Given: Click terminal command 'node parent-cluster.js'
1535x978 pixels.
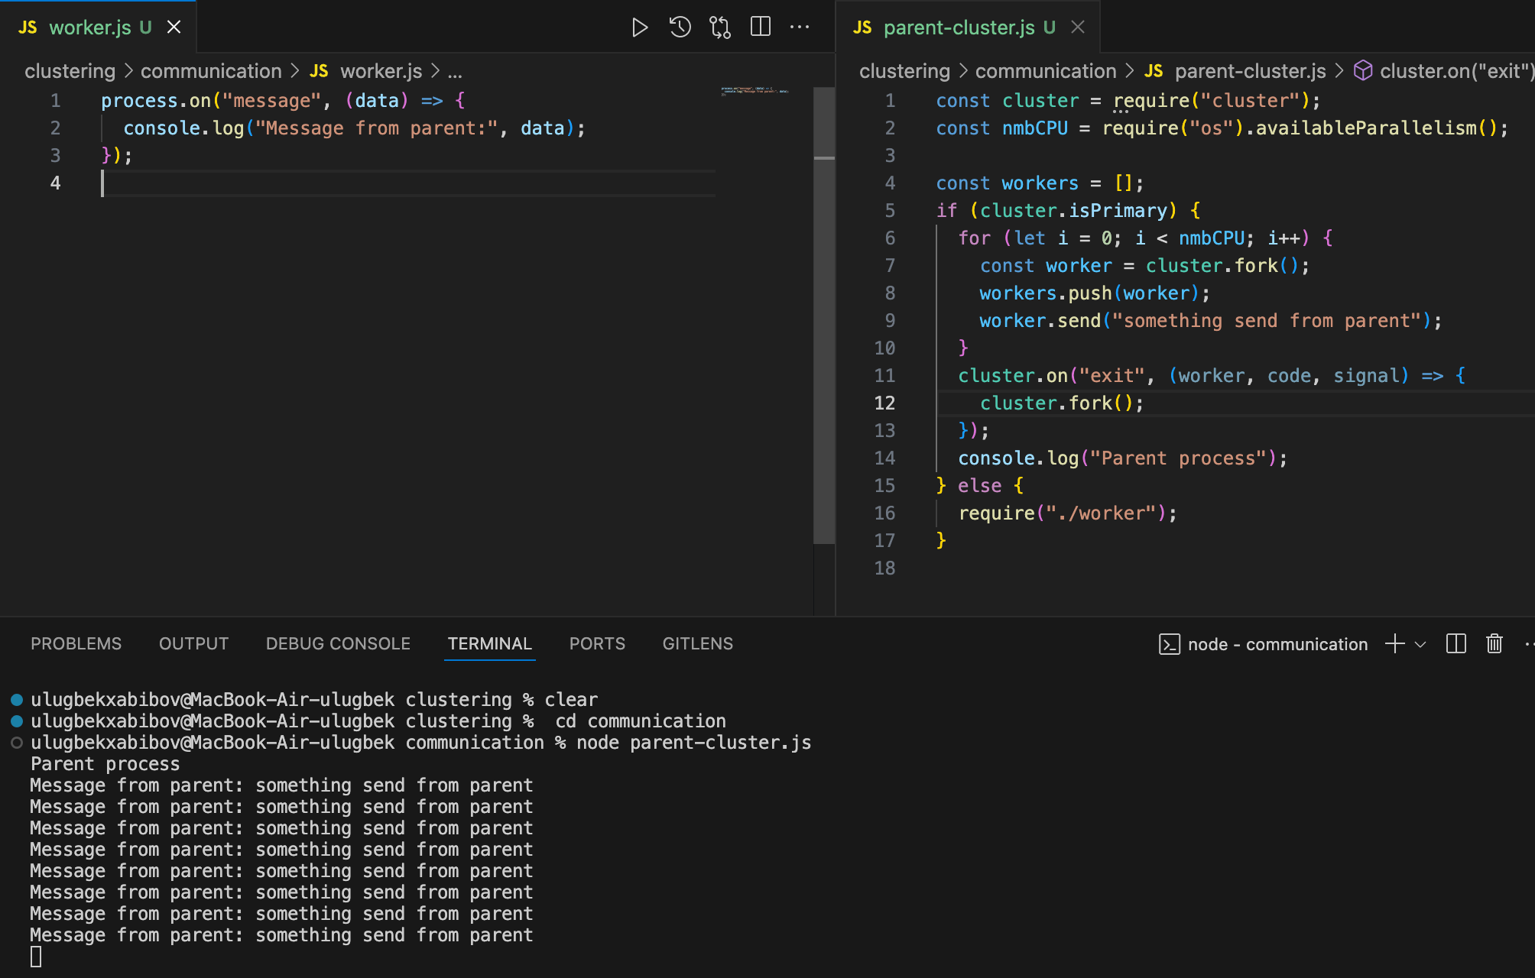Looking at the screenshot, I should (x=694, y=742).
